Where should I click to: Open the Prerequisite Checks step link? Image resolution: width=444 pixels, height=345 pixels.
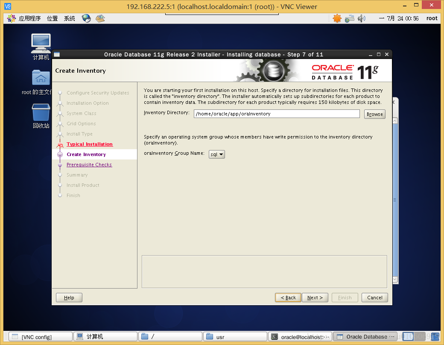[89, 165]
